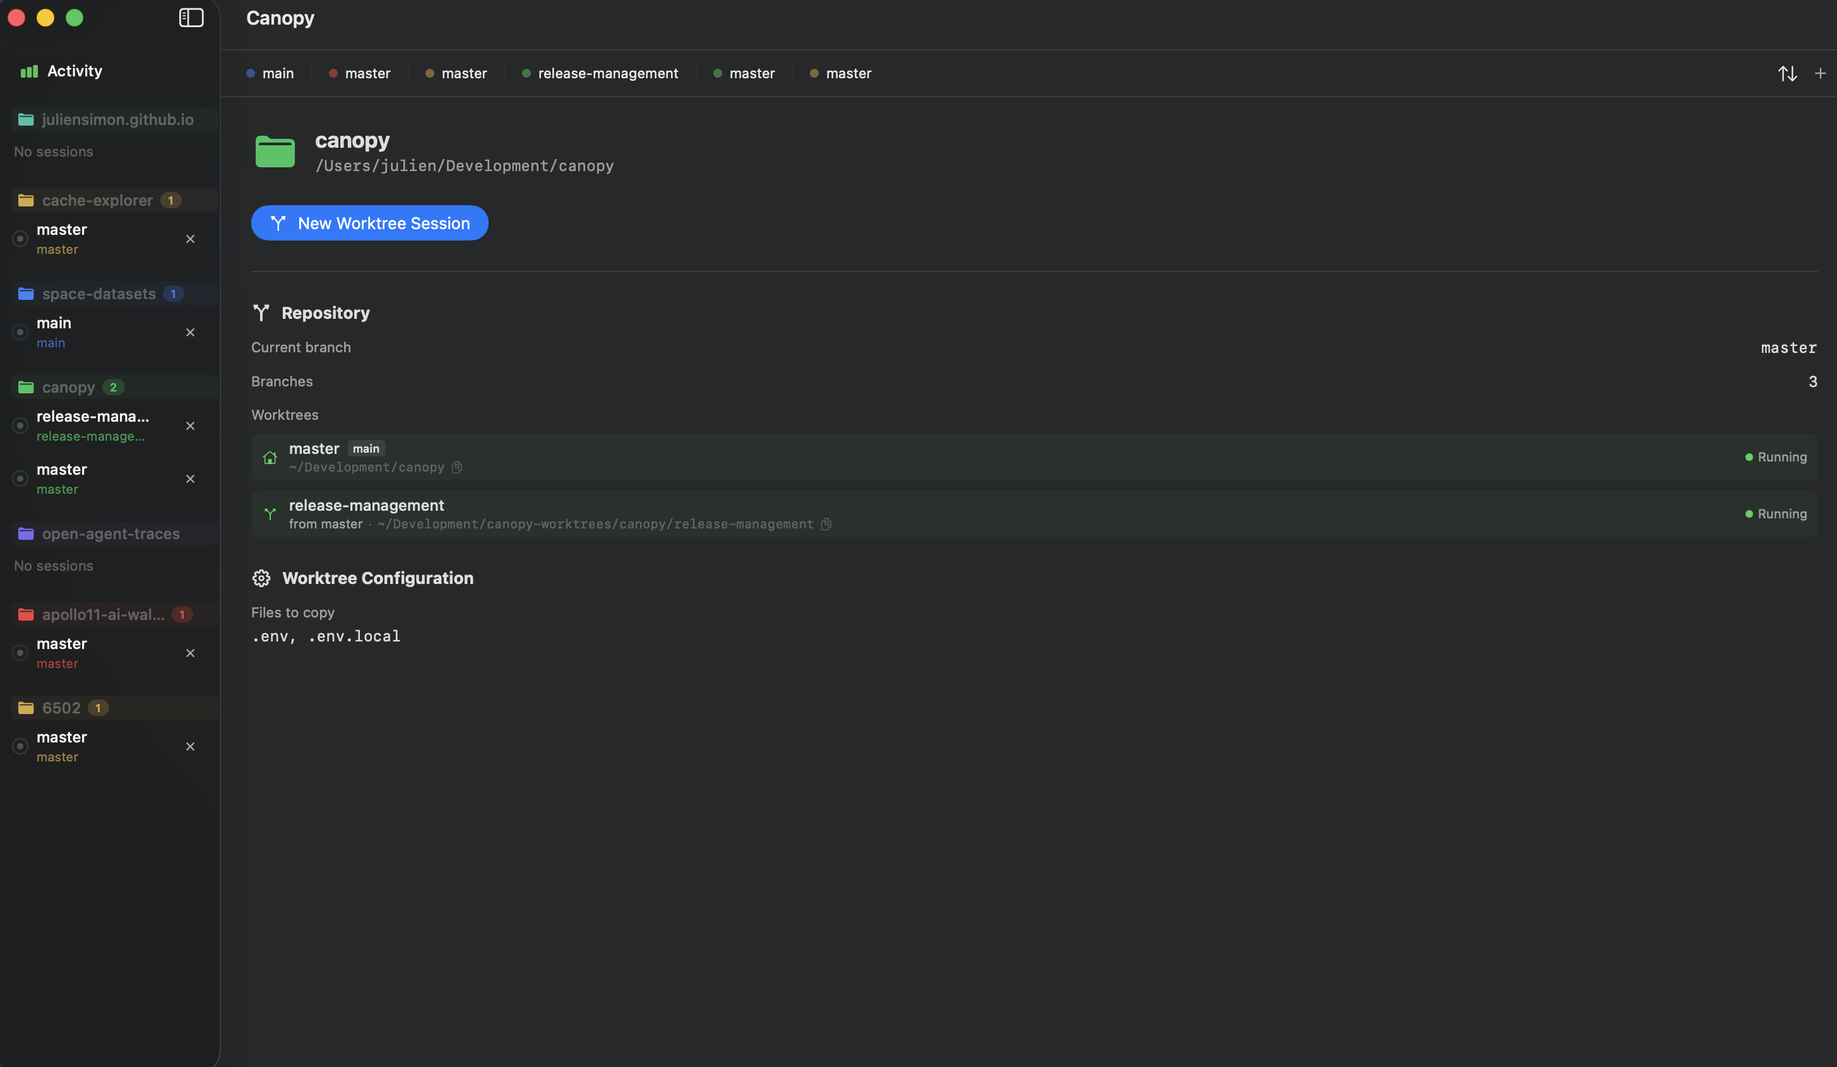Close the release-management session in sidebar
Image resolution: width=1837 pixels, height=1067 pixels.
click(190, 426)
